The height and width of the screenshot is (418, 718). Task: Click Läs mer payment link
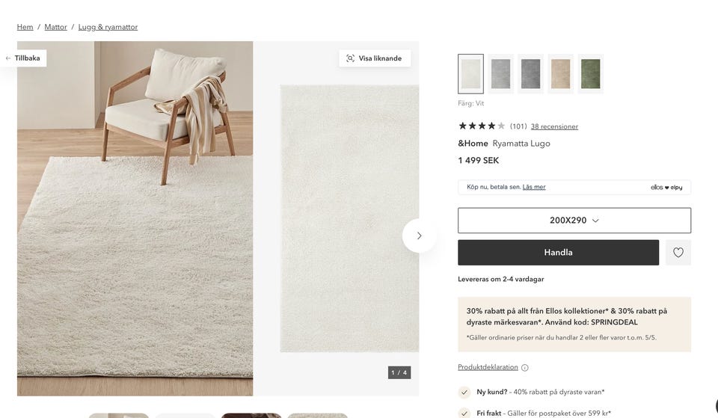[534, 187]
